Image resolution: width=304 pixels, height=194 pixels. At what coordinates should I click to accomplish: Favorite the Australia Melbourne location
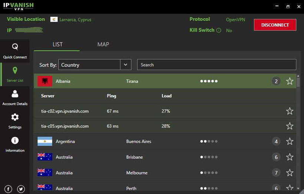pyautogui.click(x=290, y=173)
